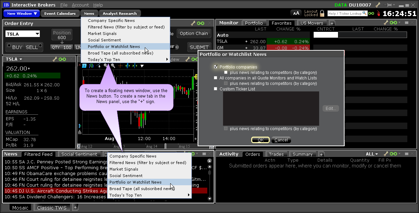This screenshot has height=213, width=419.
Task: Open global configuration wrench in title bar
Action: [378, 5]
